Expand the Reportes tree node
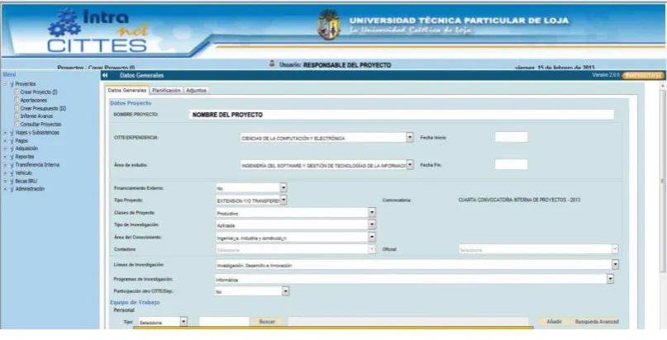 (x=5, y=157)
